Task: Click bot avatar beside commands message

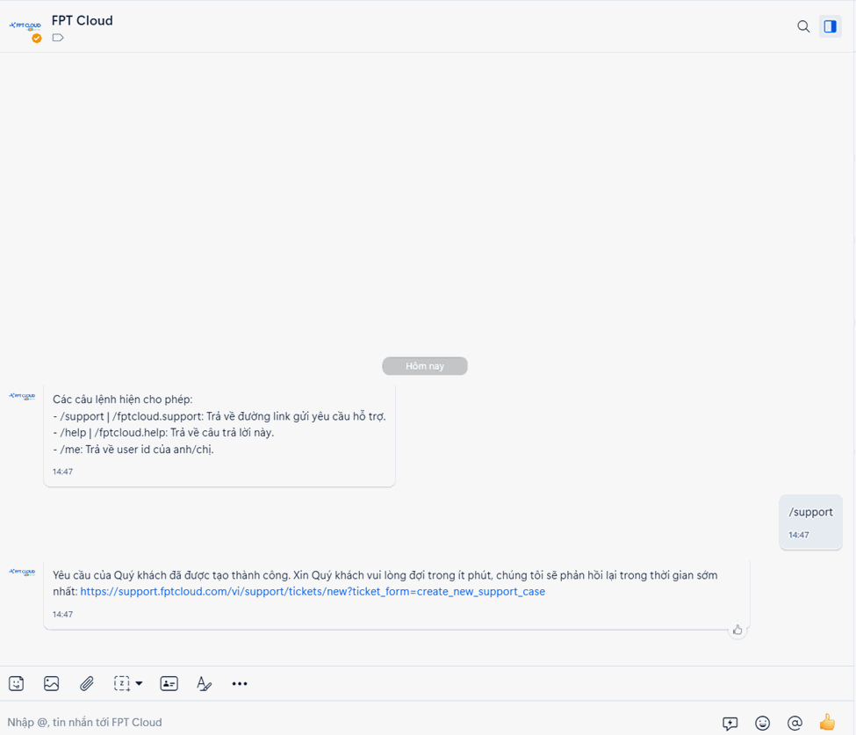Action: click(22, 396)
